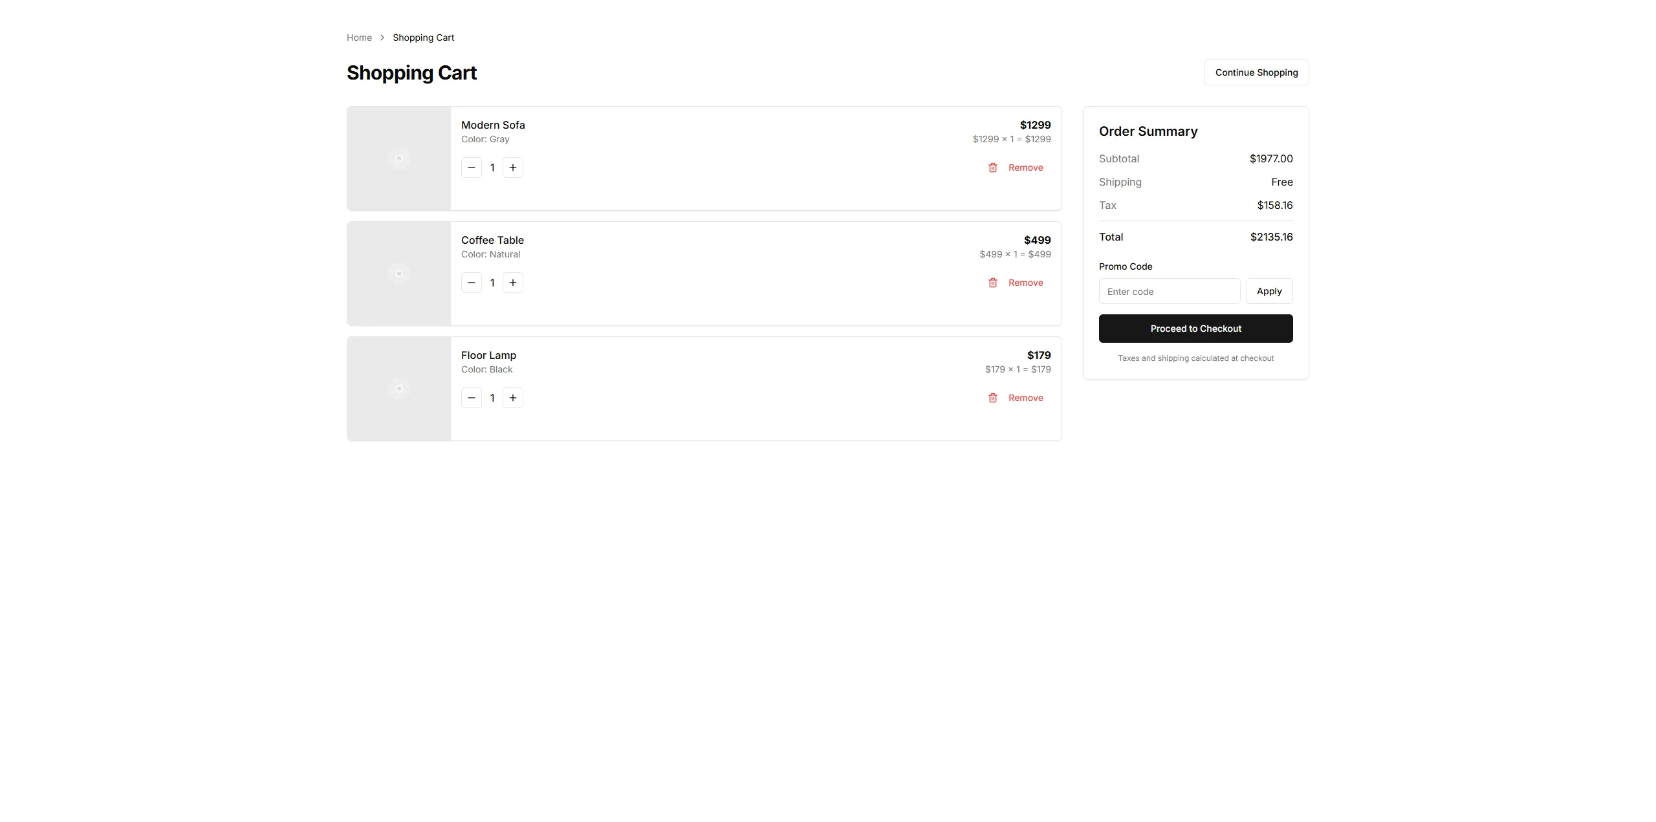1656x822 pixels.
Task: Click the Floor Lamp product name
Action: pyautogui.click(x=488, y=355)
